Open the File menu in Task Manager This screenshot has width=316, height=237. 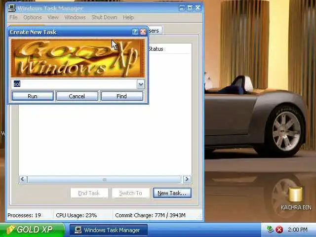pyautogui.click(x=13, y=18)
